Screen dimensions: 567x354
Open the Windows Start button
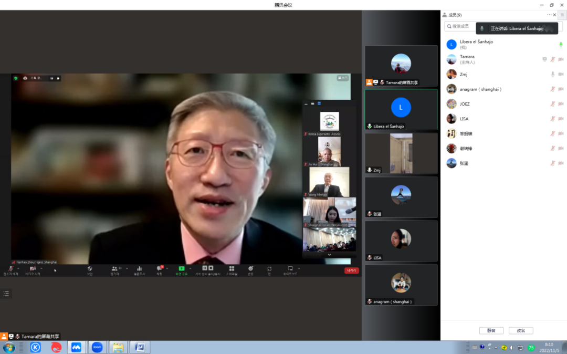9,348
